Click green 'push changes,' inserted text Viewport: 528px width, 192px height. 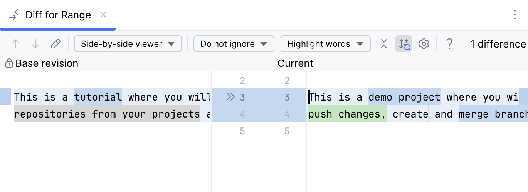pos(347,114)
